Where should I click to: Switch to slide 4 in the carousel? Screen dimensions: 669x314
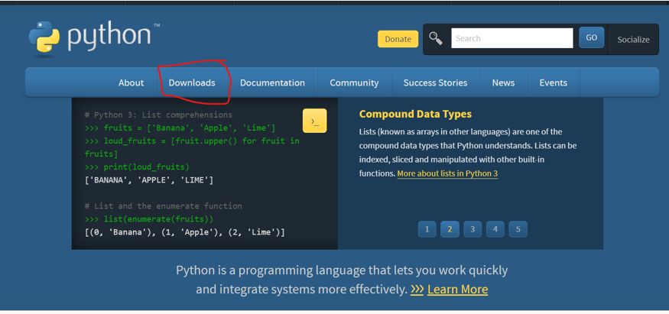pos(495,229)
